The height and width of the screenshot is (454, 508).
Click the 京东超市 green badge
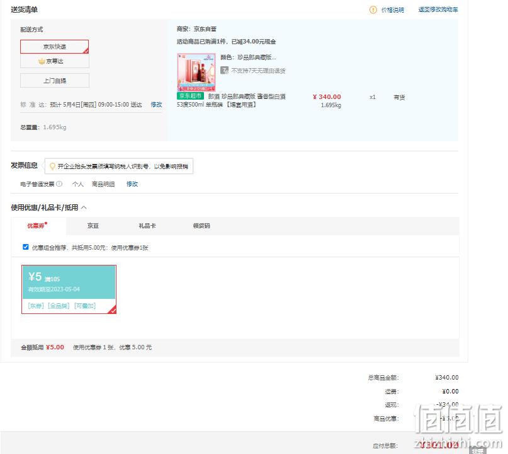point(190,96)
